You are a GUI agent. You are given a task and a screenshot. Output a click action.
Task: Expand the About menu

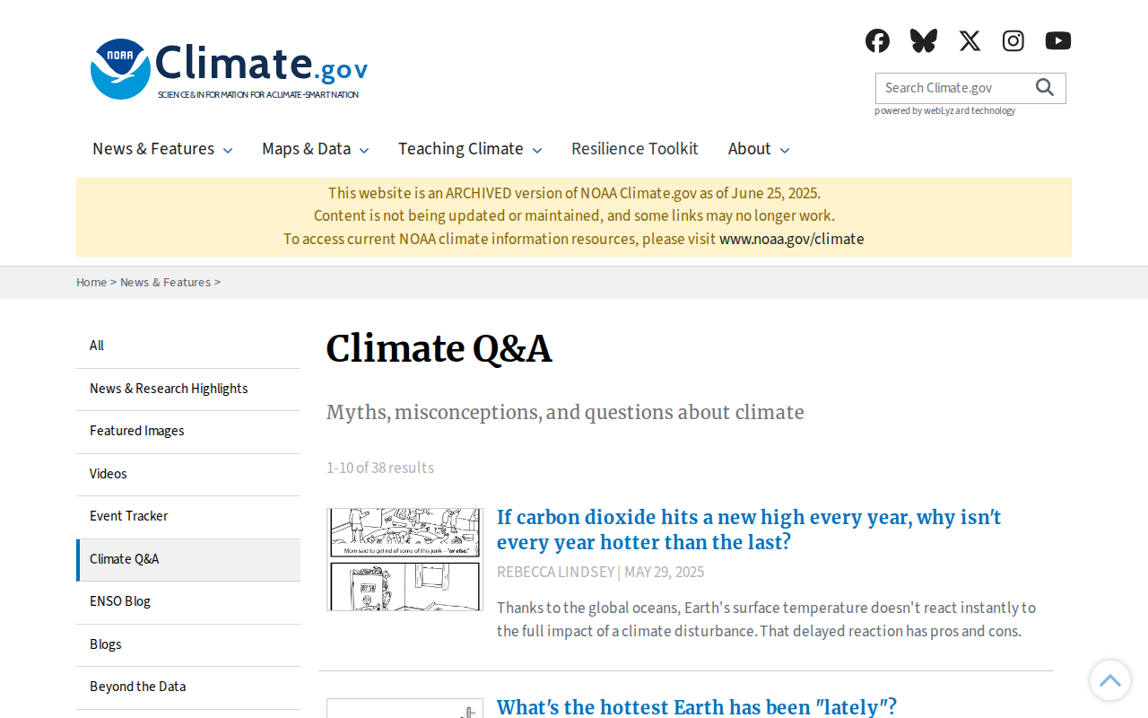click(759, 149)
